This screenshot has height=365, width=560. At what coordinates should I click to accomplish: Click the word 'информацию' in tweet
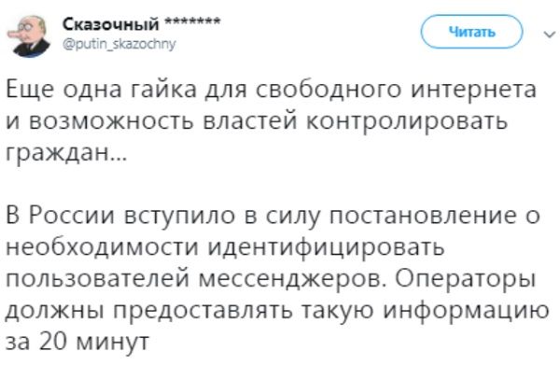[466, 311]
